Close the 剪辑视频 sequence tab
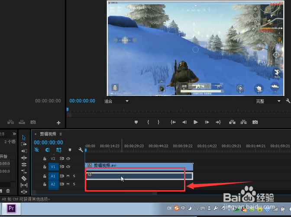The height and width of the screenshot is (217, 291). [36, 134]
